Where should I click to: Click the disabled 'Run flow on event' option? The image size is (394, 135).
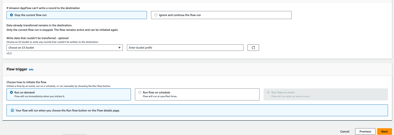click(x=268, y=92)
